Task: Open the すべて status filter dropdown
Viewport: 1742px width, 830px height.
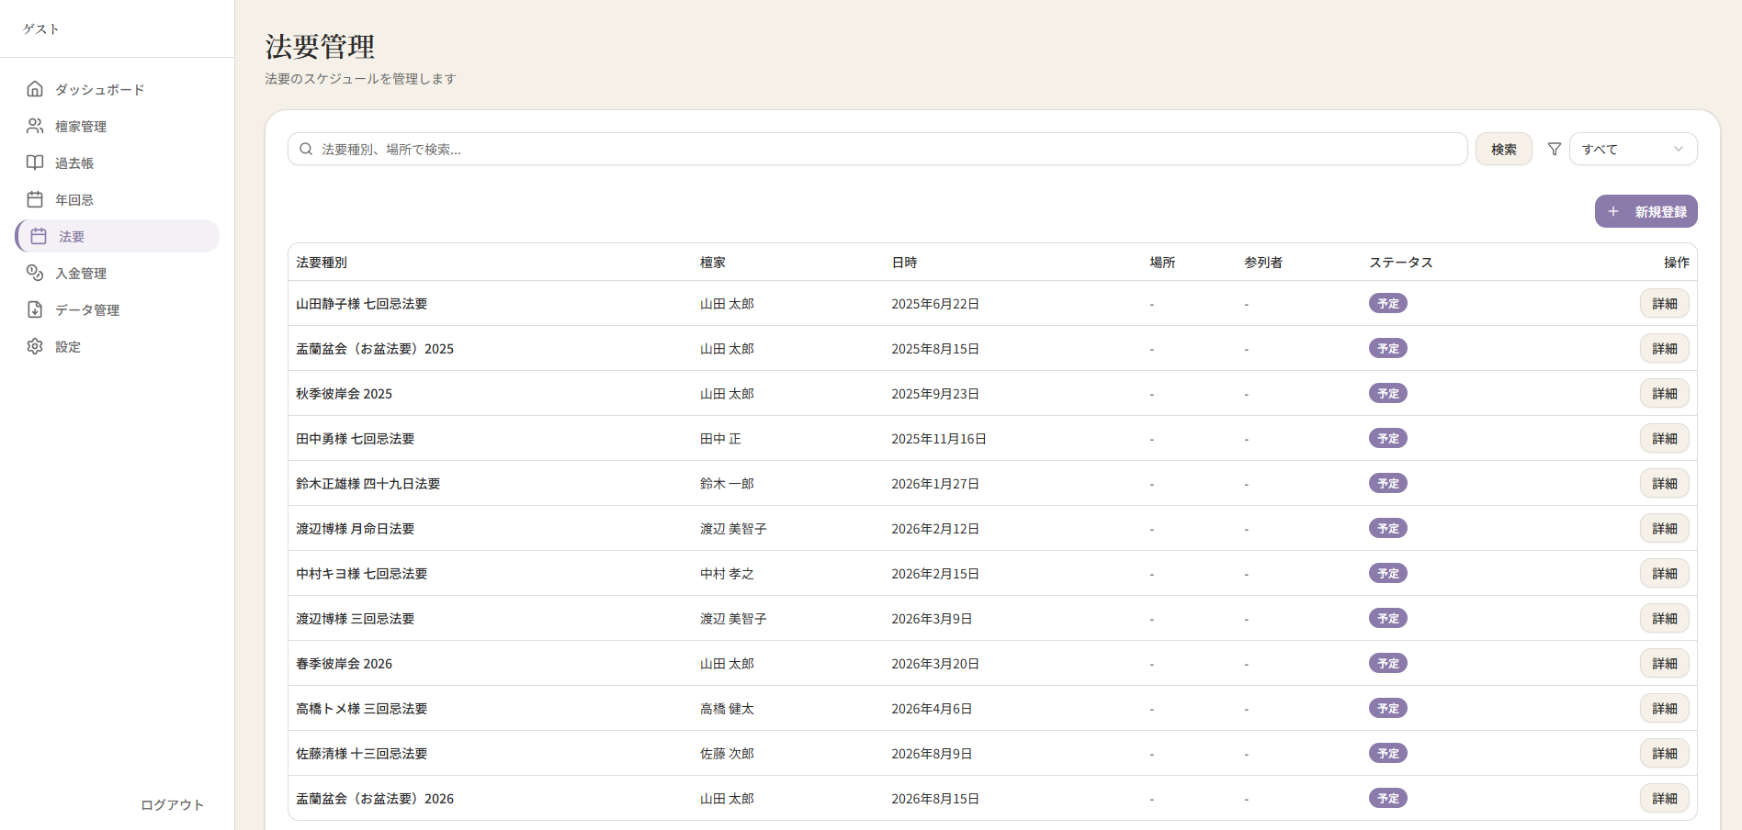Action: click(x=1632, y=149)
